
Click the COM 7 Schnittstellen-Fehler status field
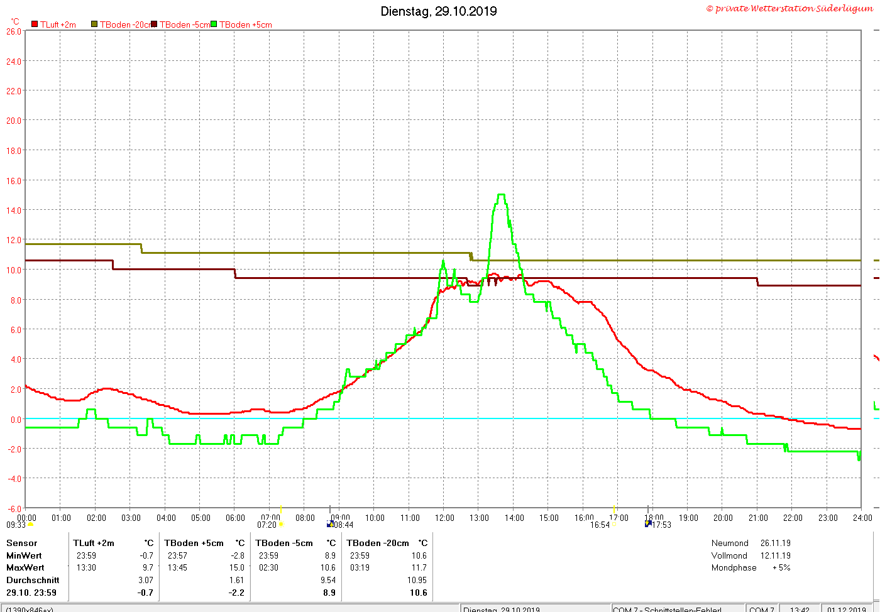678,609
